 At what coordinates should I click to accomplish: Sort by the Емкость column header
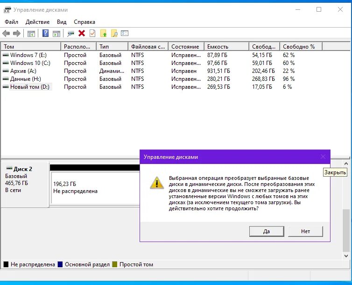click(227, 47)
